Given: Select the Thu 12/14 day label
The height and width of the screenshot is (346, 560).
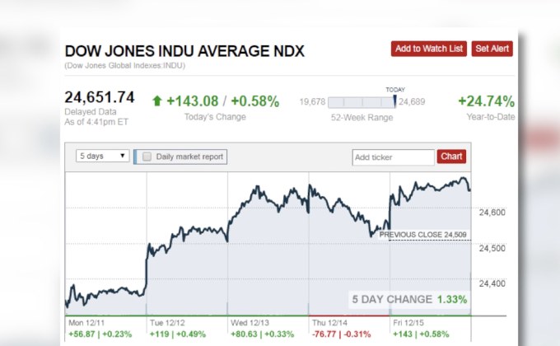Looking at the screenshot, I should (x=330, y=324).
